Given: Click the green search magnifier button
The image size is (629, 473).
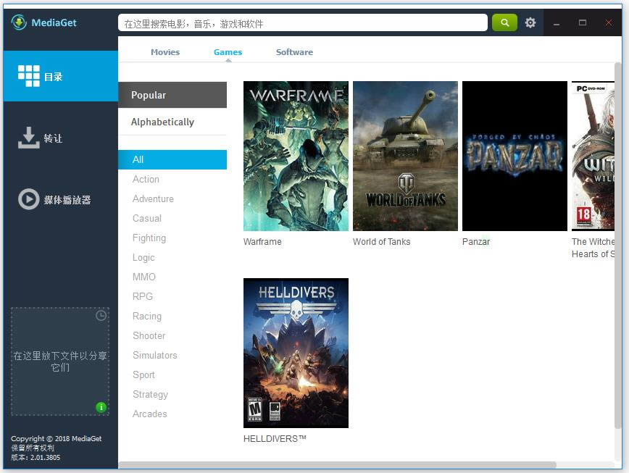Looking at the screenshot, I should click(504, 23).
